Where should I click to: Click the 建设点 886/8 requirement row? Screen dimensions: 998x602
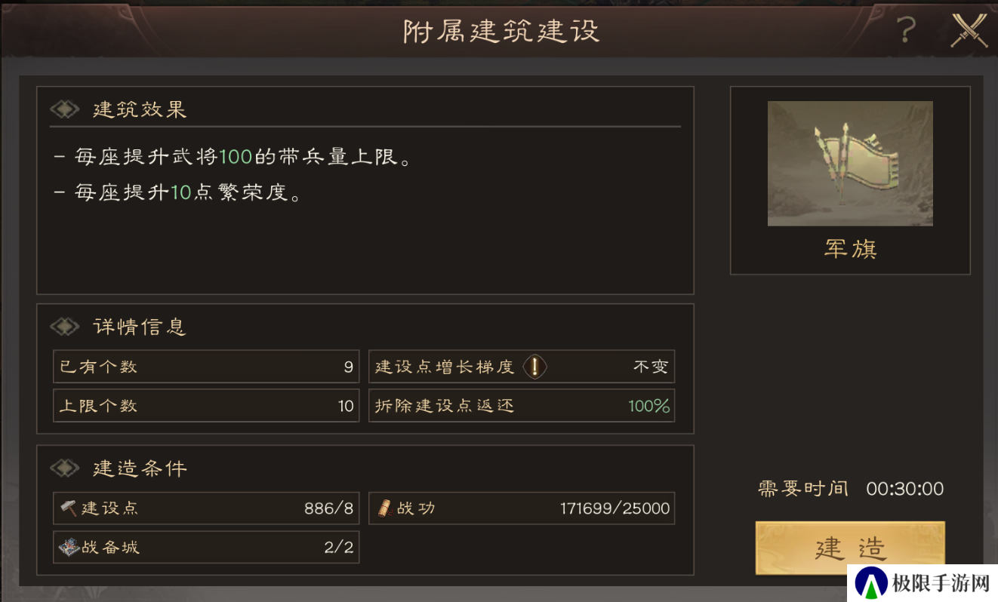pyautogui.click(x=206, y=508)
